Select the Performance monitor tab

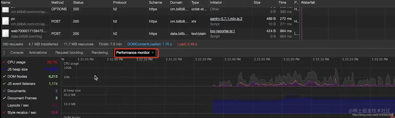(x=133, y=52)
